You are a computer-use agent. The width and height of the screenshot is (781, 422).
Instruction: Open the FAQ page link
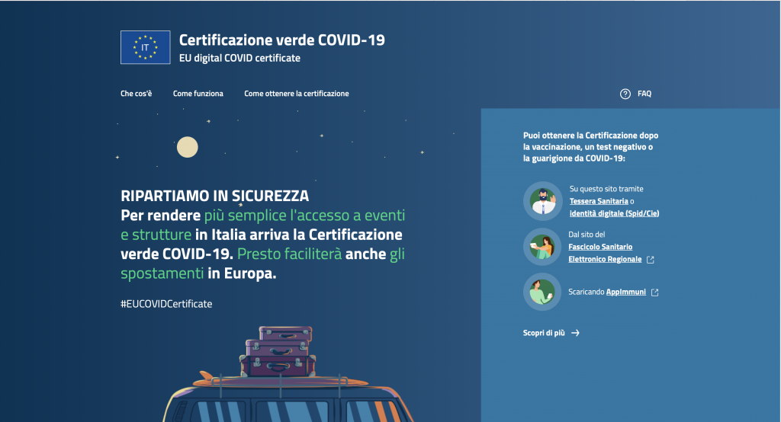tap(644, 94)
